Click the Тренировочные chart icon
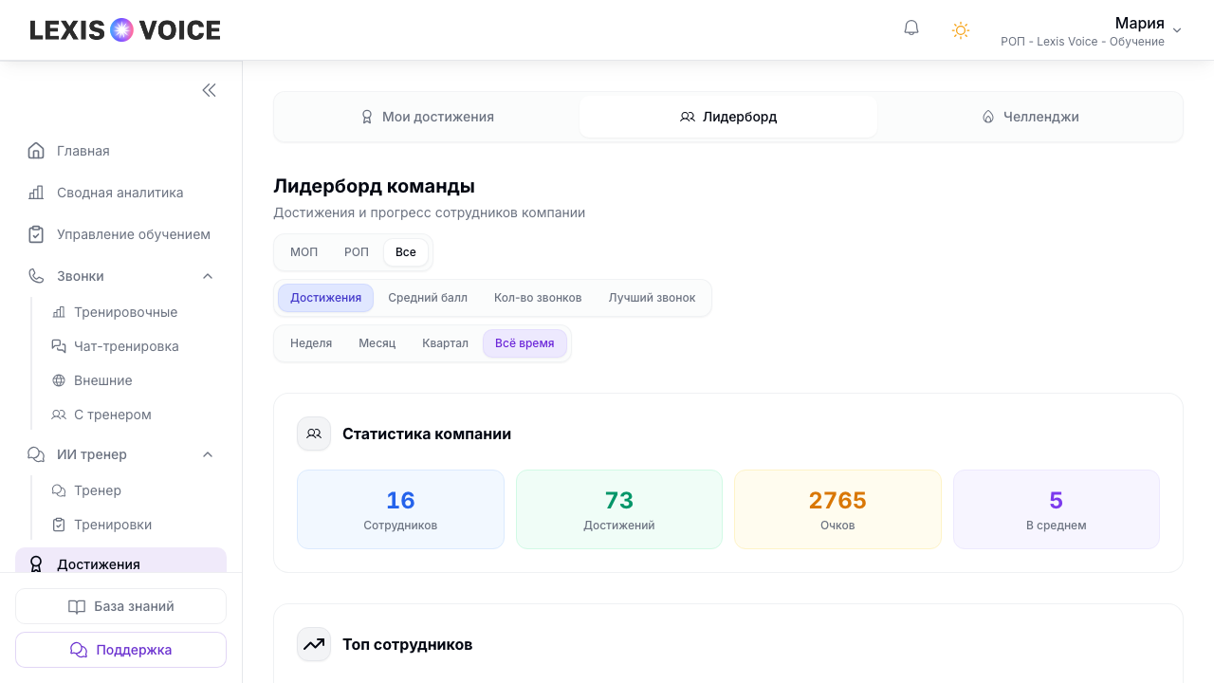This screenshot has width=1214, height=683. click(59, 312)
